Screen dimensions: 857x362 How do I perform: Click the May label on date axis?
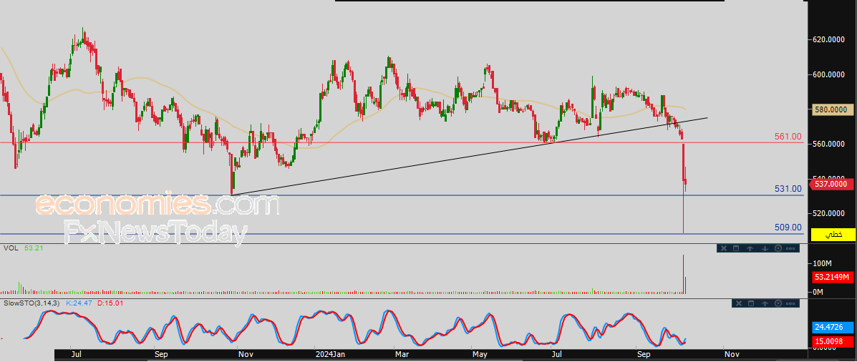point(480,355)
